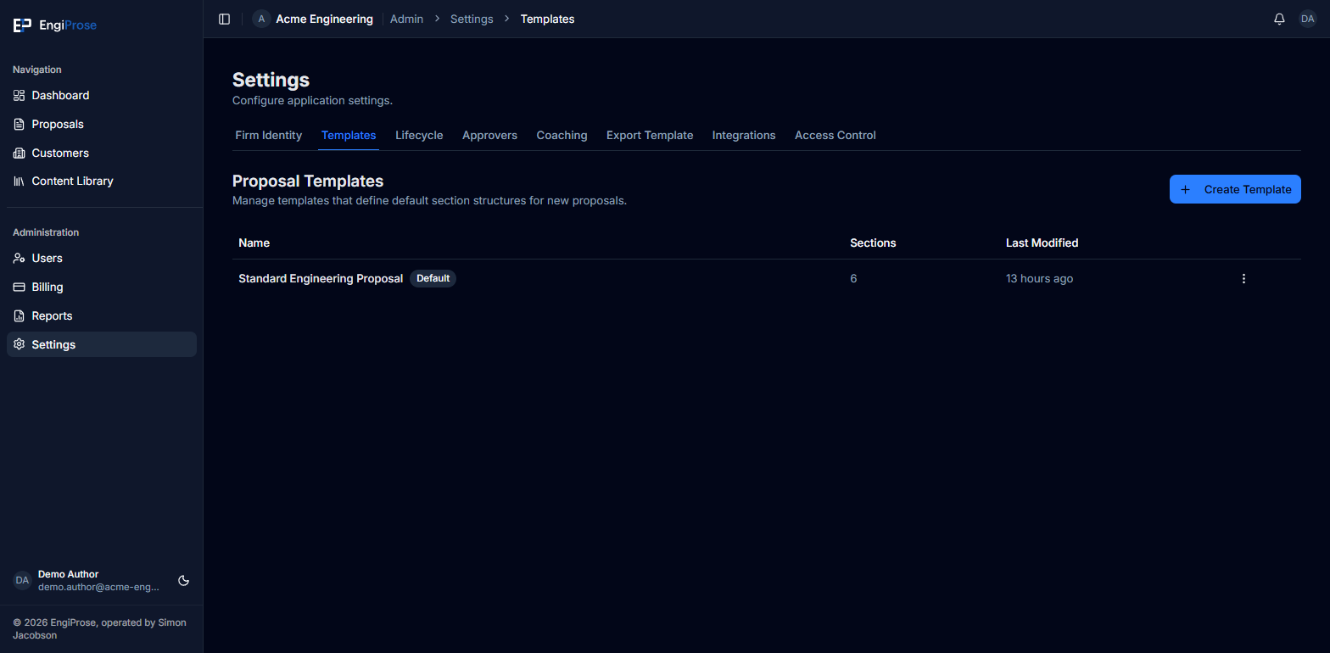Click the EngiProse brand name
This screenshot has width=1330, height=653.
click(x=68, y=25)
